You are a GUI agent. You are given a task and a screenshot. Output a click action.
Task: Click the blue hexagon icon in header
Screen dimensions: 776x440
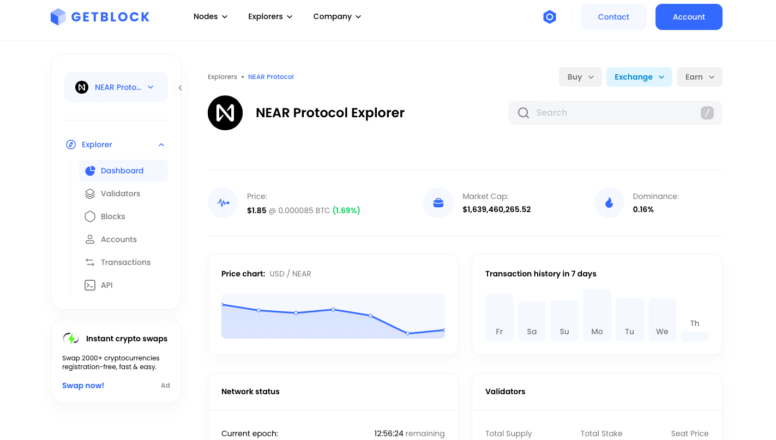pyautogui.click(x=550, y=17)
